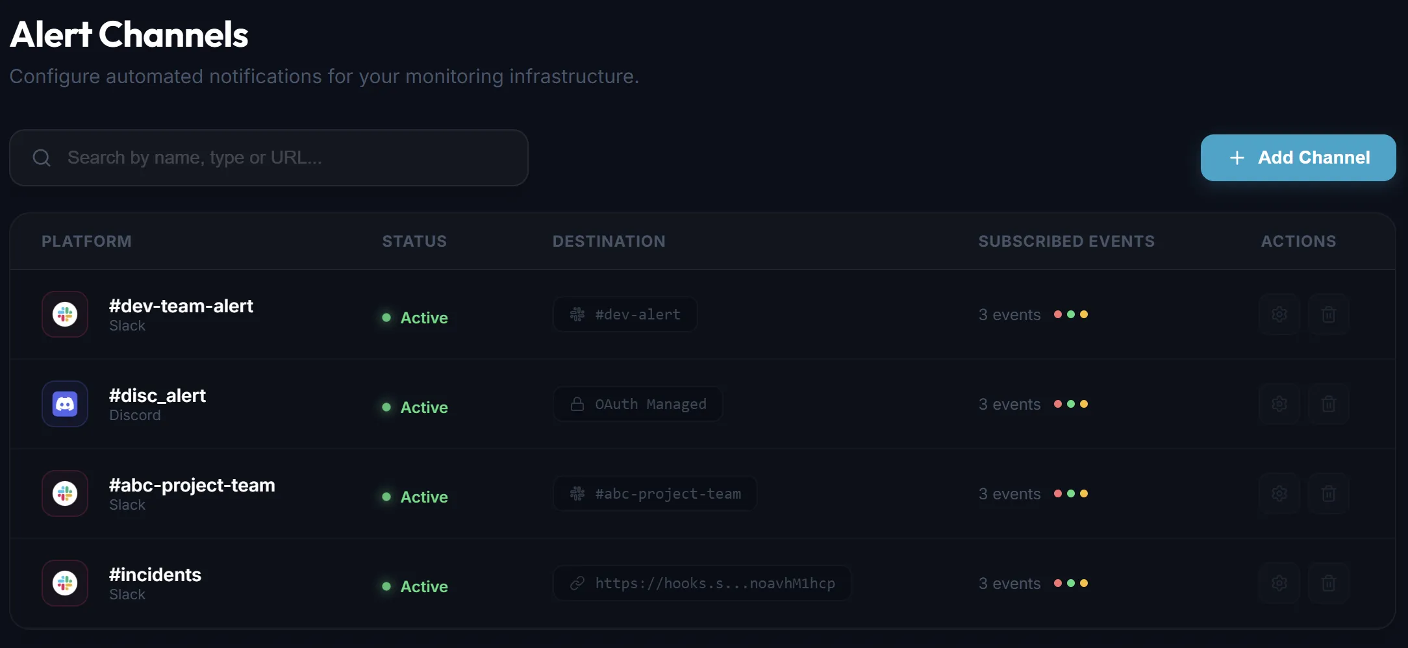Delete the #dev-team-alert channel
1408x648 pixels.
1328,314
